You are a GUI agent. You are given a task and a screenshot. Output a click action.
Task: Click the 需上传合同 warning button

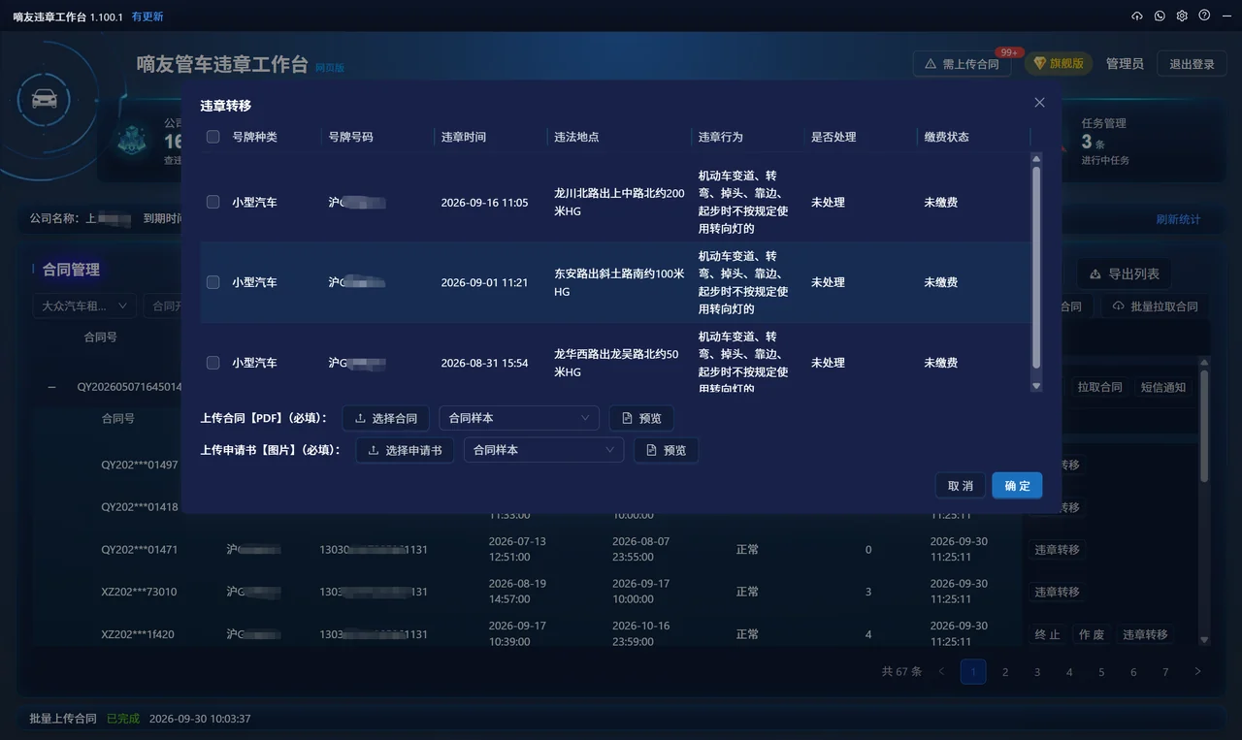coord(962,64)
